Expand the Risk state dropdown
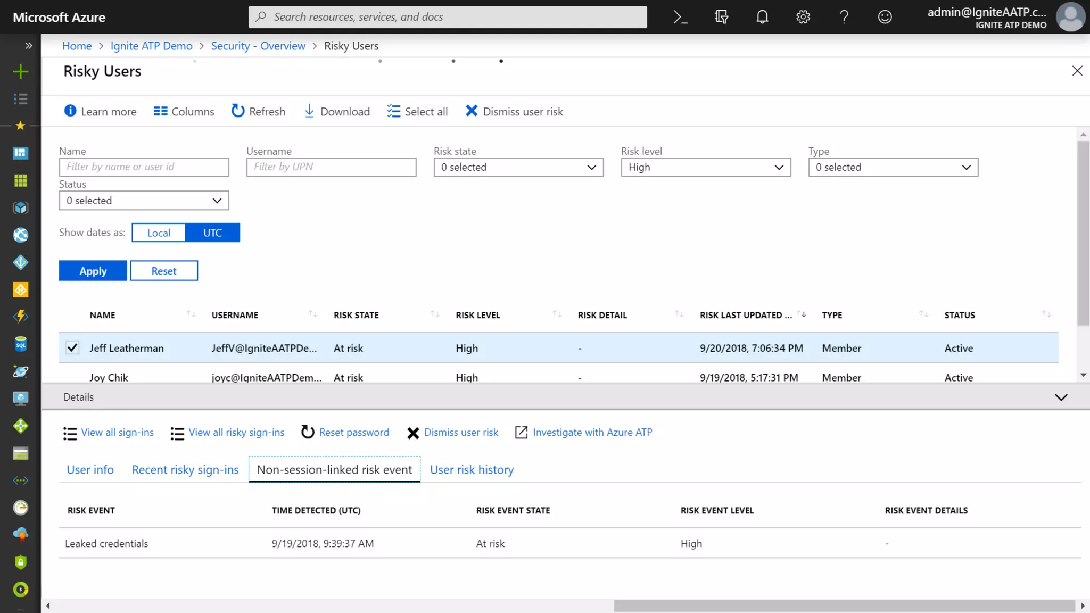1090x613 pixels. (518, 167)
